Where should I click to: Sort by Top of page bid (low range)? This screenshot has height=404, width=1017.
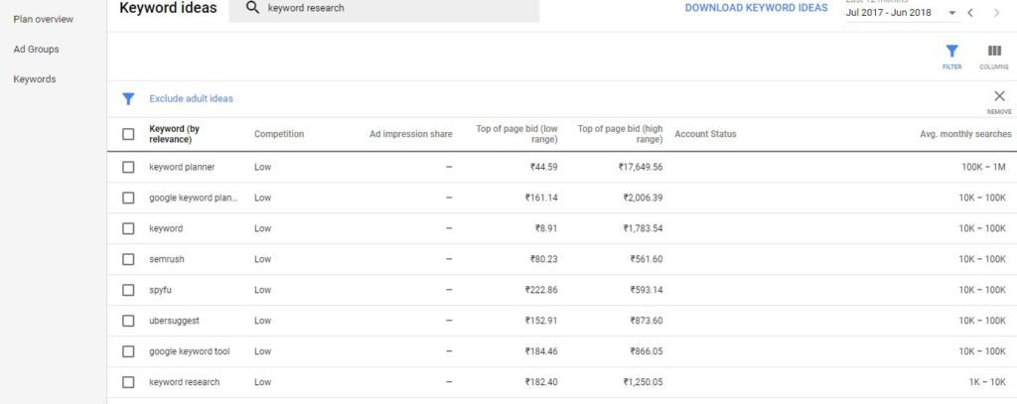click(516, 134)
